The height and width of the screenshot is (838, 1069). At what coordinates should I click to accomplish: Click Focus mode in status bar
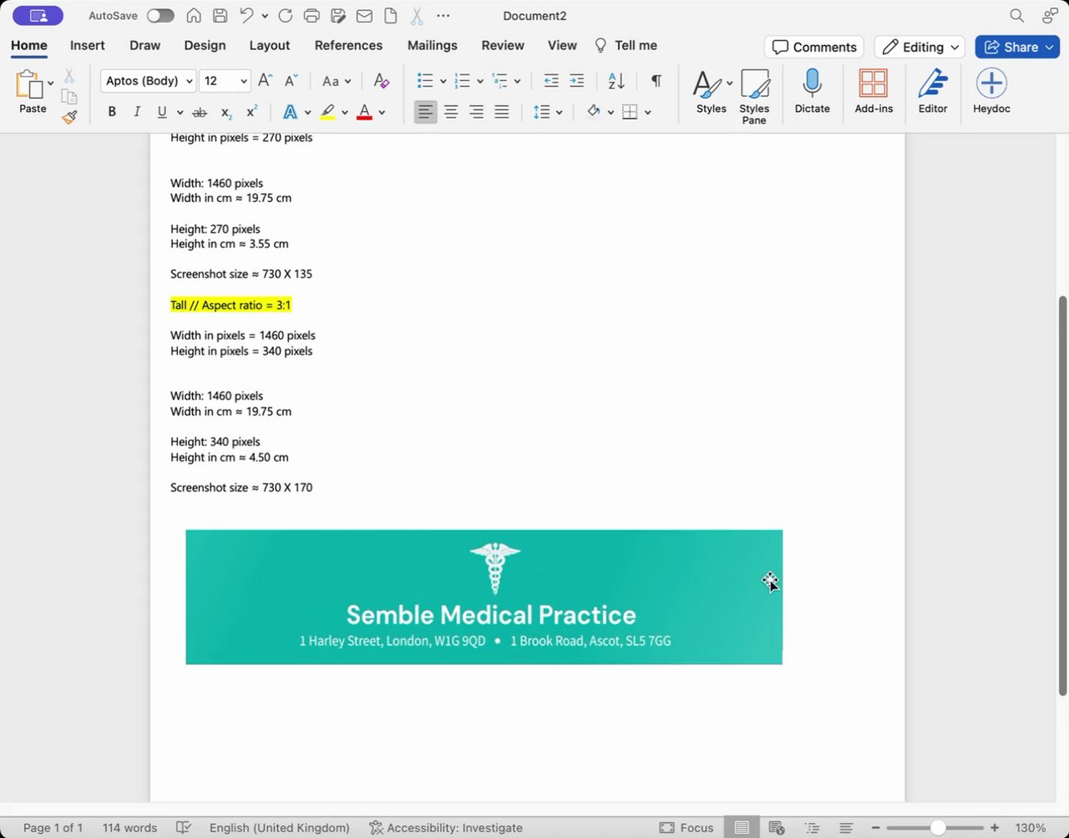coord(686,827)
